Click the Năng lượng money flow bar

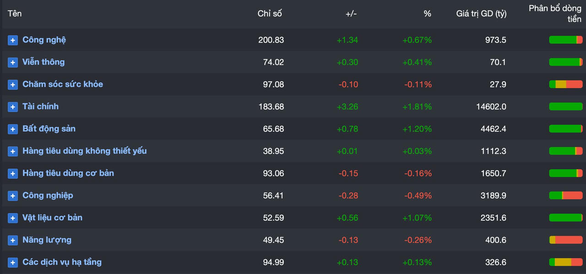[x=565, y=240]
